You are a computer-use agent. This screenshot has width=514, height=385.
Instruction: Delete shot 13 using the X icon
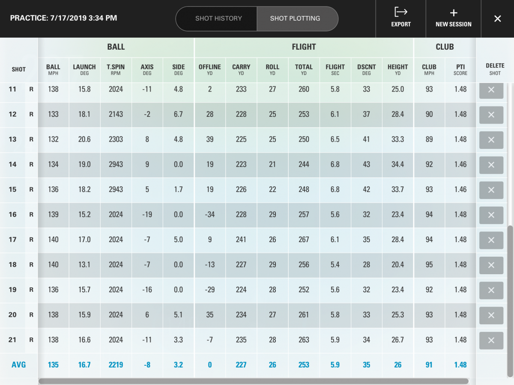[491, 140]
